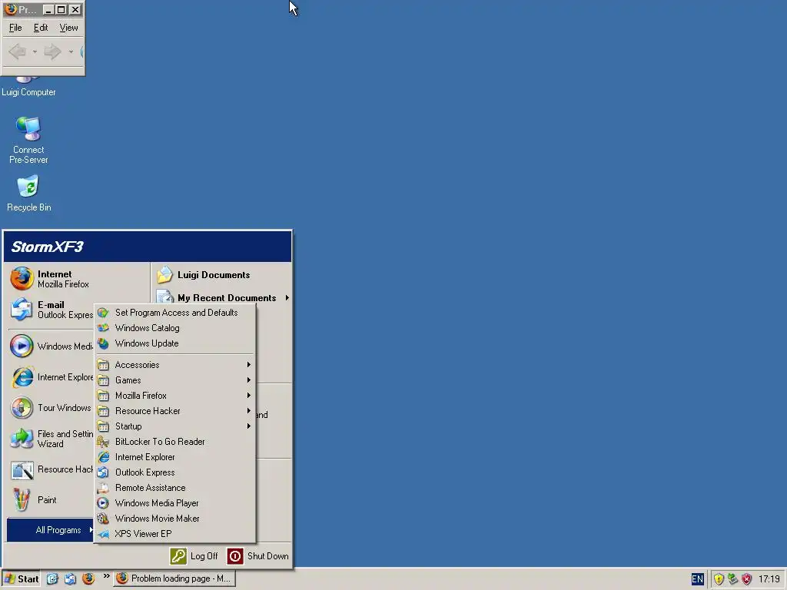Open XPS Viewer EP
787x590 pixels.
pyautogui.click(x=174, y=534)
